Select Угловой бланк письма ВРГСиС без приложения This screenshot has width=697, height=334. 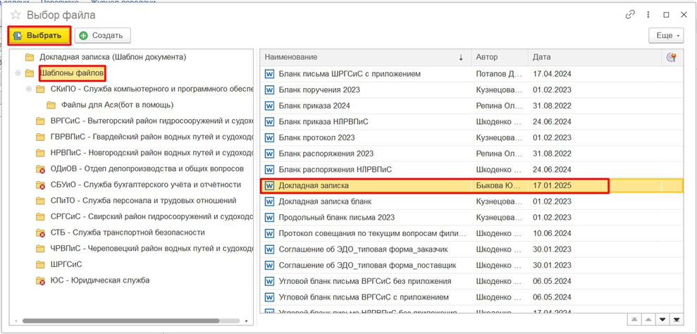coord(365,281)
